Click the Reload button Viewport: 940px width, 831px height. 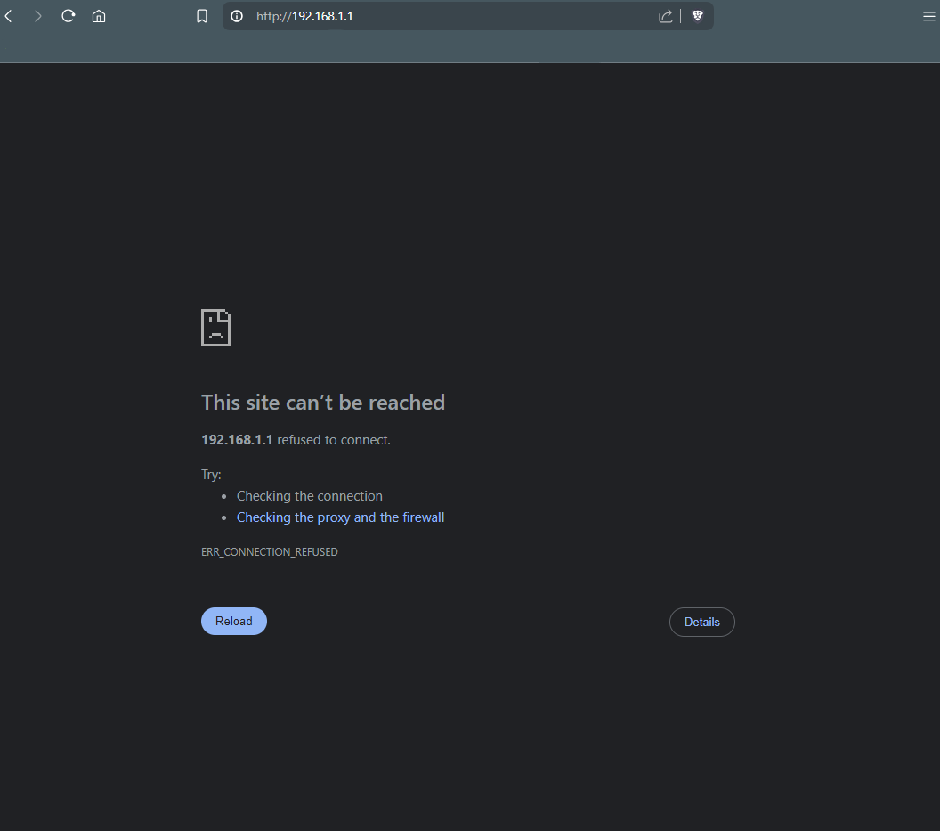coord(233,621)
